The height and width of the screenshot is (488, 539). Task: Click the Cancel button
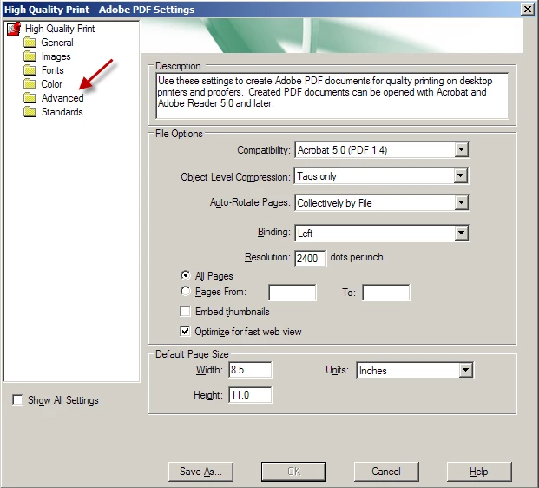pos(386,472)
